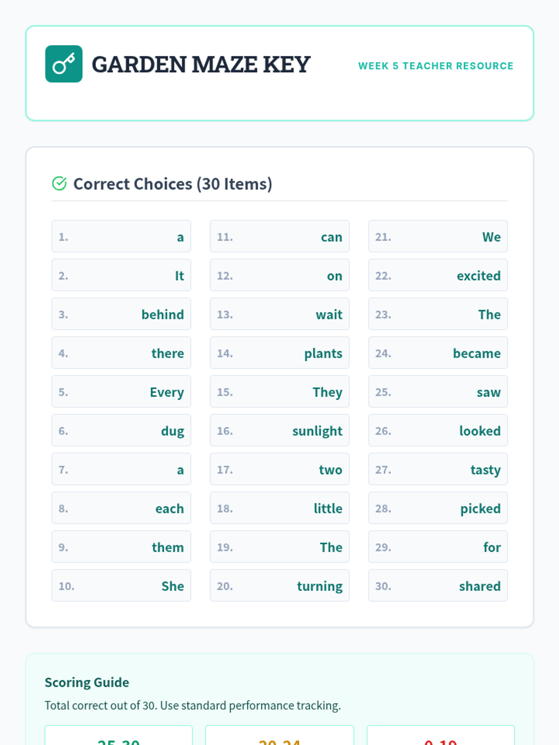
Task: Click the checkmark icon beside Correct Choices
Action: click(59, 184)
